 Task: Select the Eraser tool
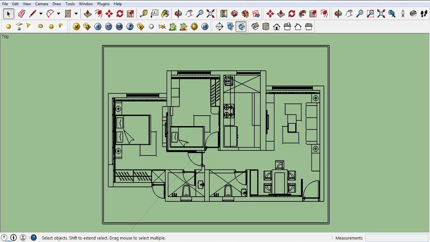[x=21, y=14]
